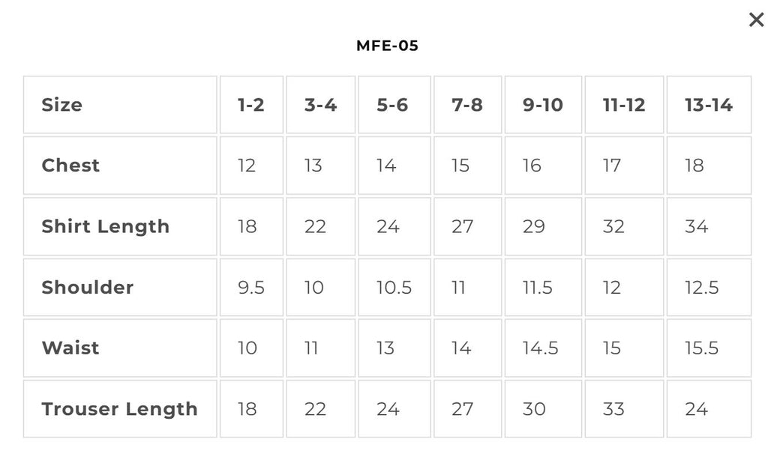The image size is (768, 451).
Task: Click the 1-2 size column header
Action: (x=251, y=105)
